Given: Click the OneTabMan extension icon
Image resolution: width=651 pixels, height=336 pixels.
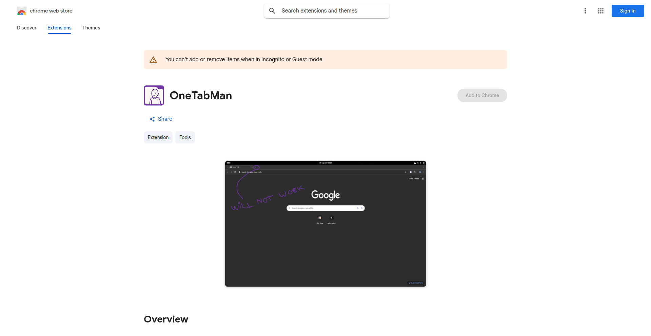Looking at the screenshot, I should point(154,95).
